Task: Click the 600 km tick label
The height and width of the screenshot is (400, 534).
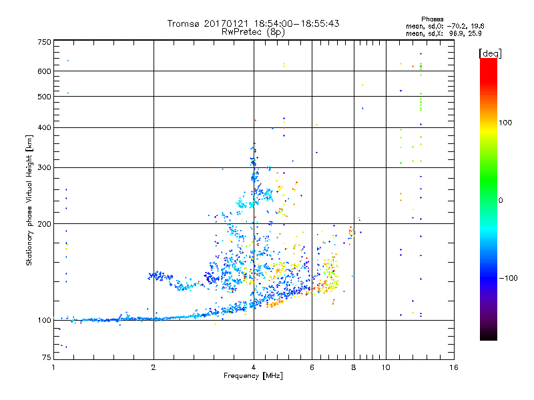Action: point(44,71)
